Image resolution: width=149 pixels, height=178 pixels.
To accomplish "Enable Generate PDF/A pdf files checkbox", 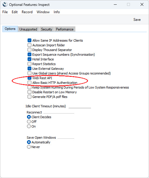I will click(x=29, y=97).
